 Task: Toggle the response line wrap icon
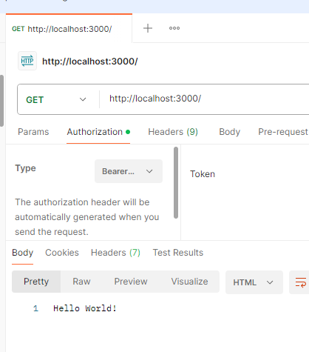(x=301, y=282)
